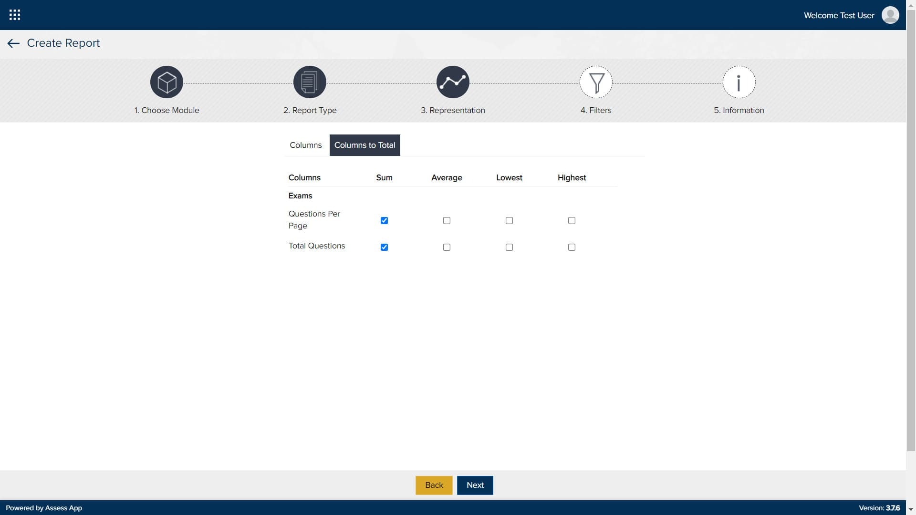Click the Next button
This screenshot has height=515, width=916.
click(x=475, y=485)
